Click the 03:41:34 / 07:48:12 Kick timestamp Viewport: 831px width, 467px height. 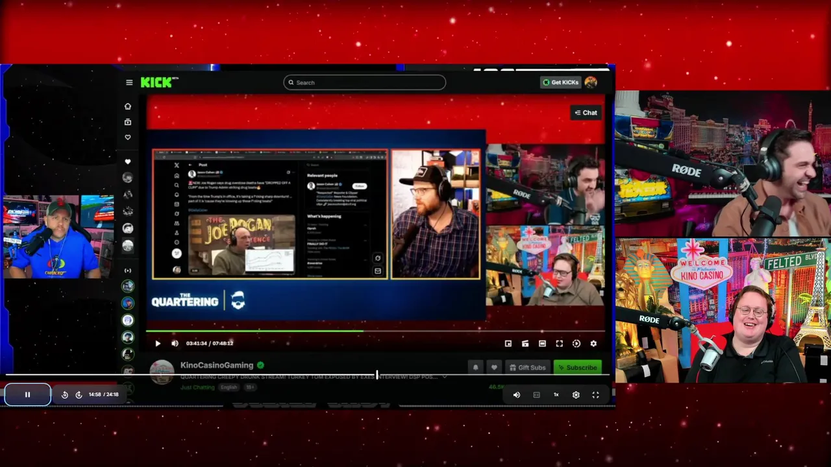tap(210, 344)
